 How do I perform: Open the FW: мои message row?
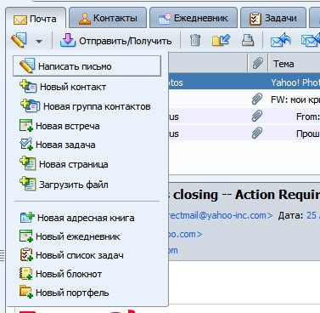244,100
